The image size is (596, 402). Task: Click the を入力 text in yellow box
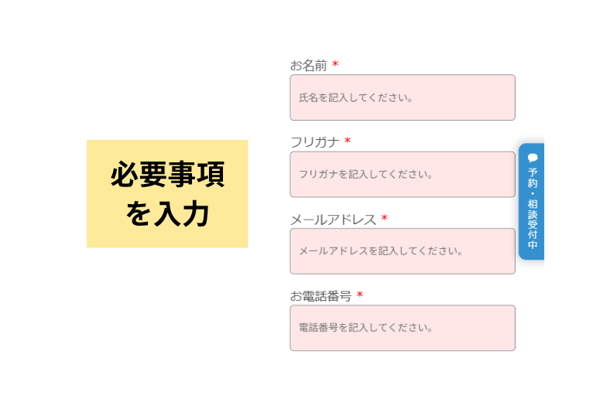click(167, 213)
